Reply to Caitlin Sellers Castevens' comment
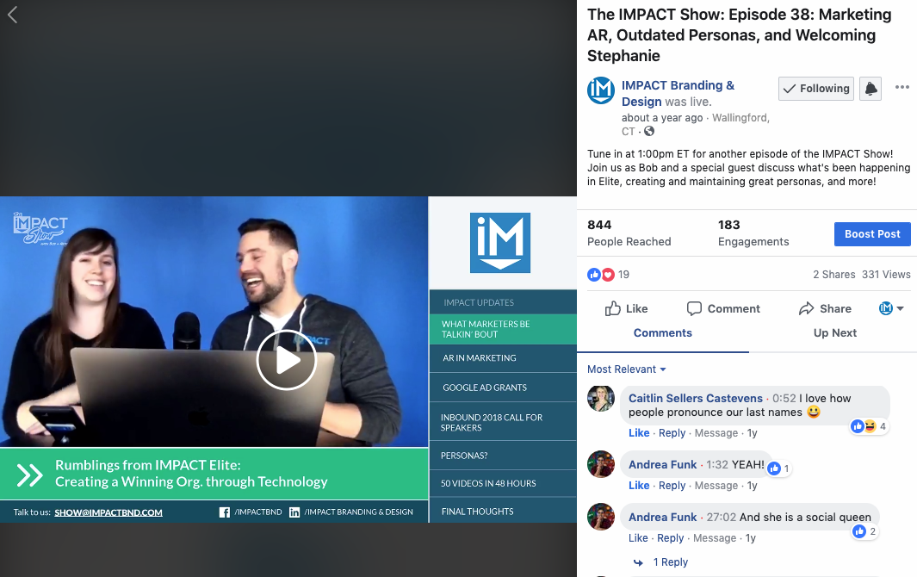 pyautogui.click(x=672, y=433)
